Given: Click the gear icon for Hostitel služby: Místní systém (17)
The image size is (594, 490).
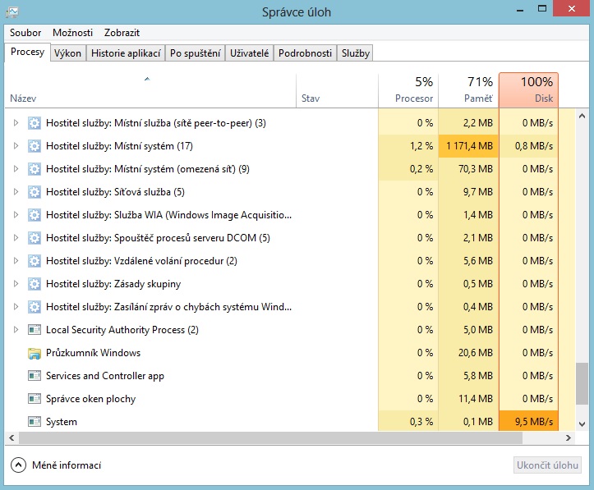Looking at the screenshot, I should click(35, 146).
